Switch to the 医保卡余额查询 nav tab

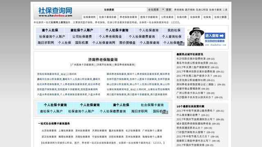click(x=149, y=17)
